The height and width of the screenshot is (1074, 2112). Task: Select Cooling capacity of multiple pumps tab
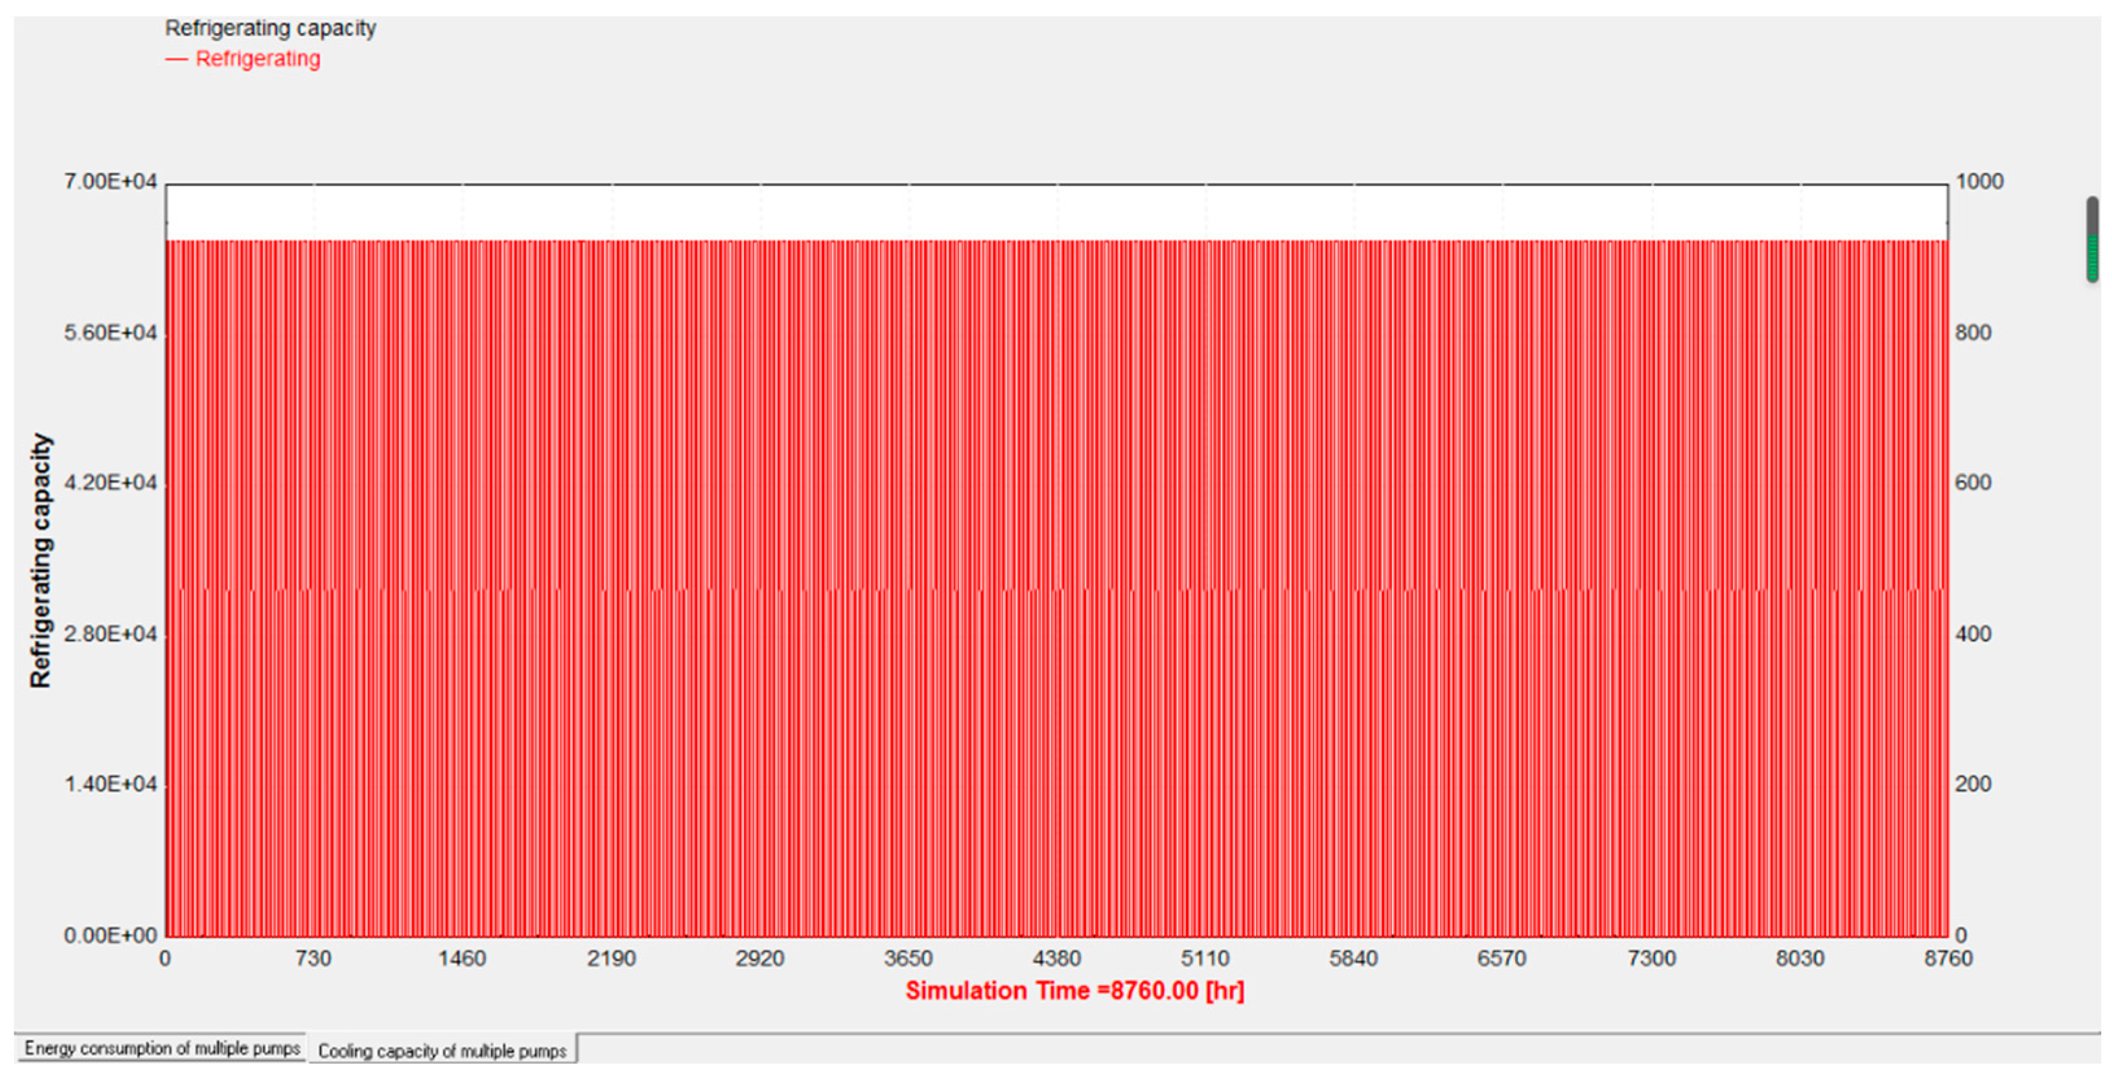[x=442, y=1050]
